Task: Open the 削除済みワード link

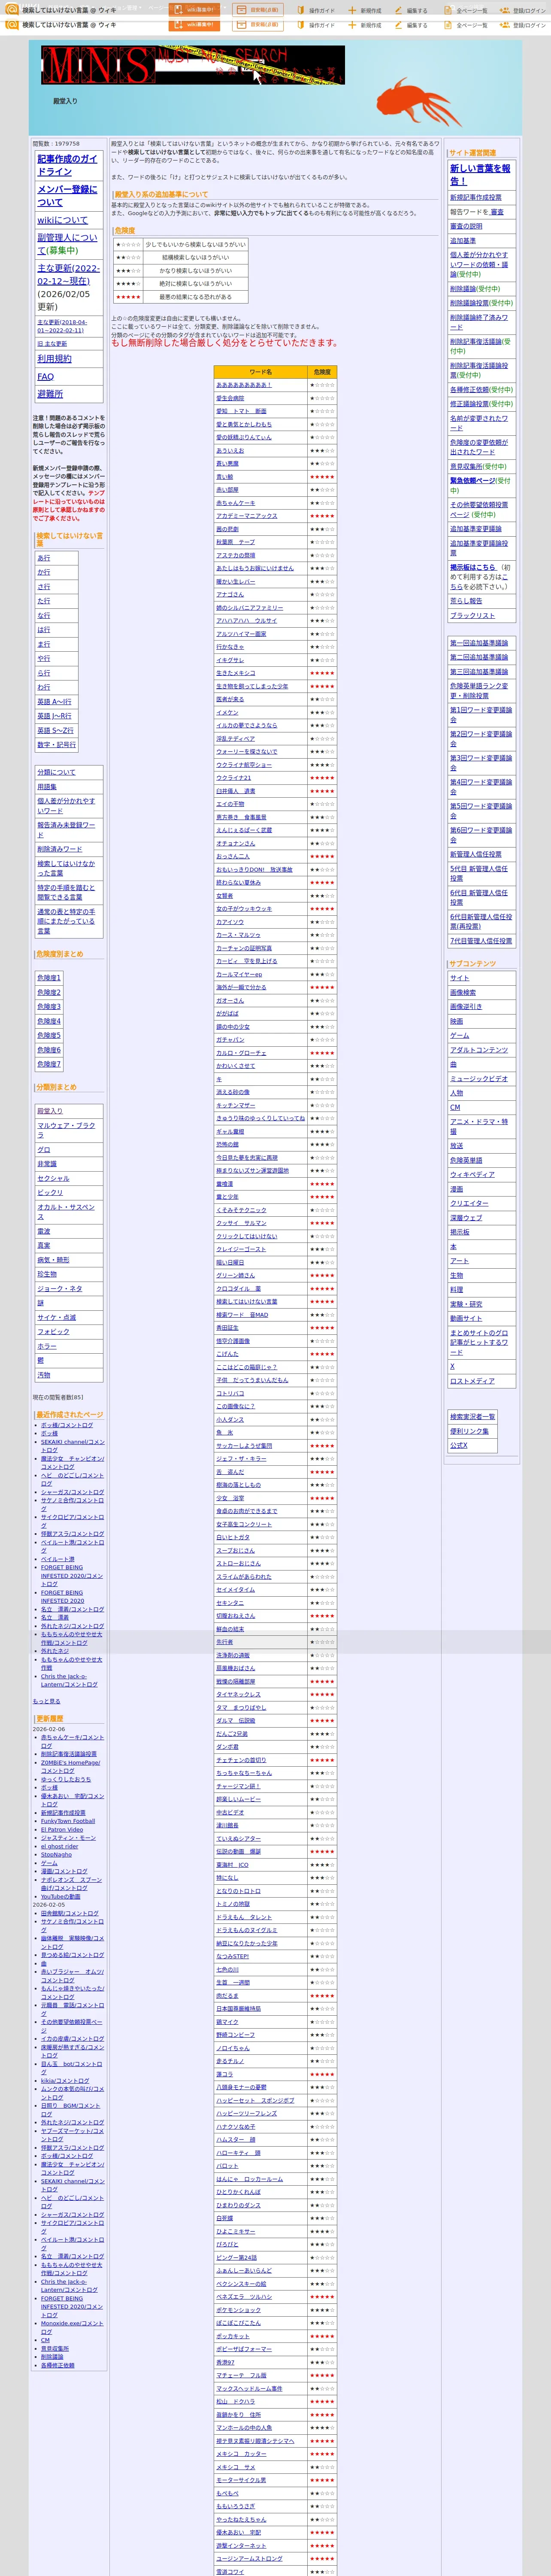Action: pos(60,849)
